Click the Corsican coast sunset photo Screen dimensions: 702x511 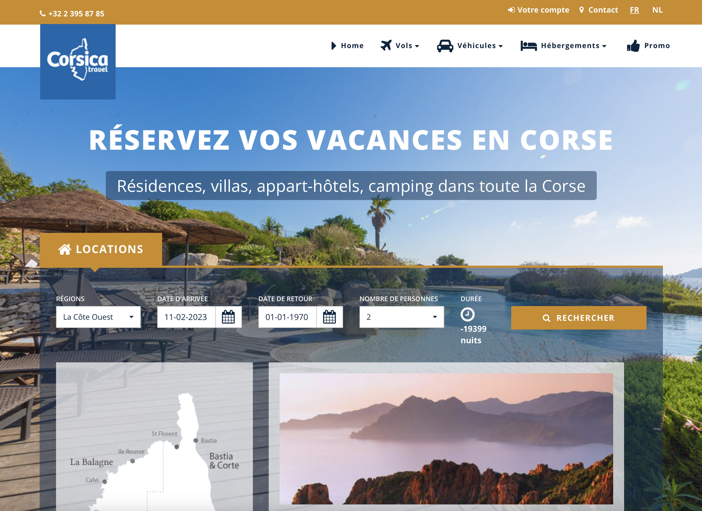446,438
